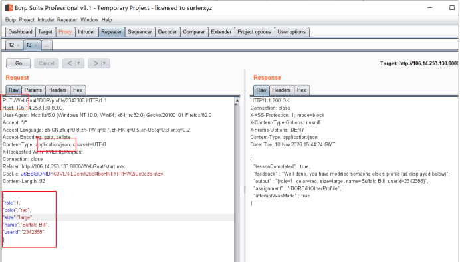Switch to the Dashboard tab
Viewport: 460px width, 262px height.
click(20, 32)
